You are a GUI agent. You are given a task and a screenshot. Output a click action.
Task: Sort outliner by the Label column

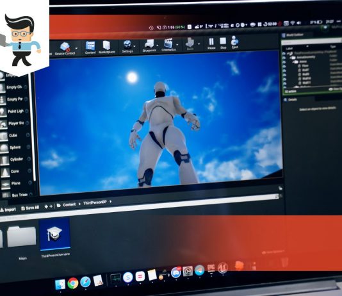[289, 49]
